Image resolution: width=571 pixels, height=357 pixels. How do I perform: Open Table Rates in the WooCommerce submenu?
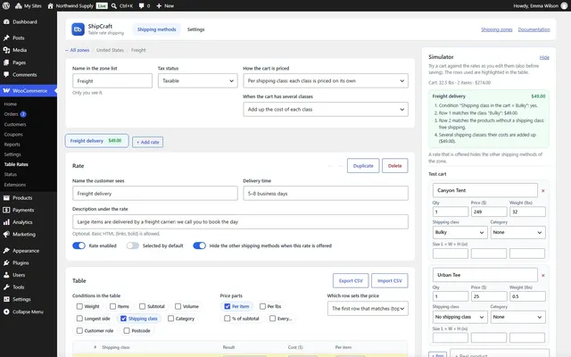(x=16, y=164)
